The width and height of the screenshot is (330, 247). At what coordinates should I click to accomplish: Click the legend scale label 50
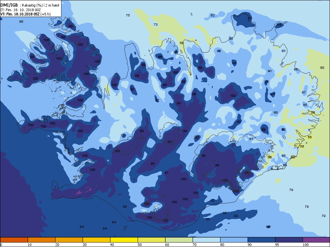[x=140, y=245]
